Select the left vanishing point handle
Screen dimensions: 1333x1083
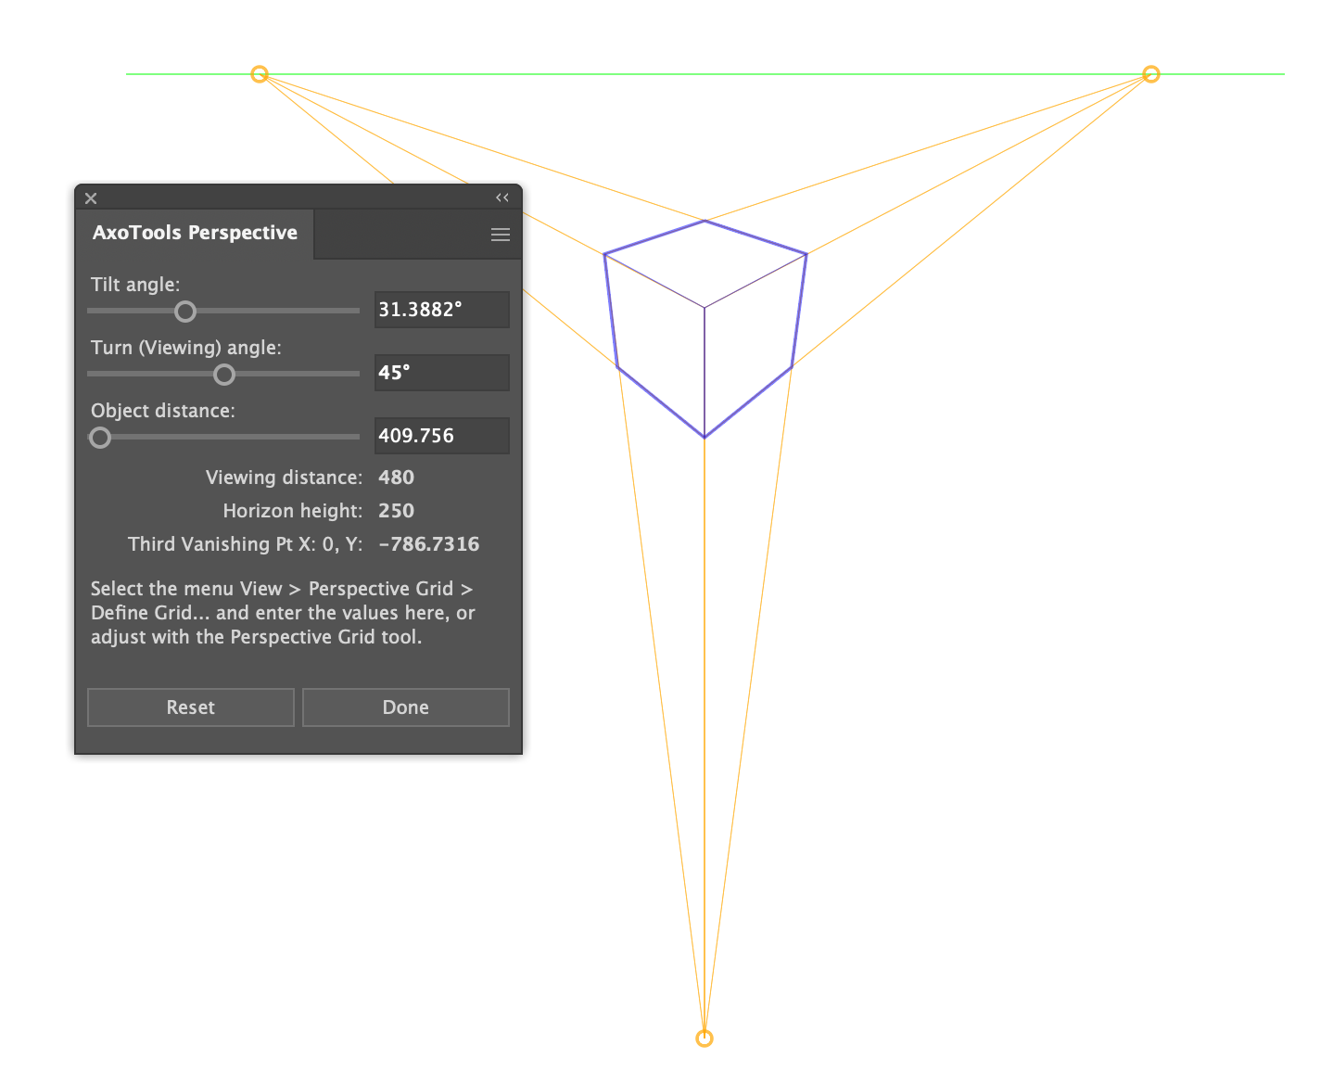(260, 74)
